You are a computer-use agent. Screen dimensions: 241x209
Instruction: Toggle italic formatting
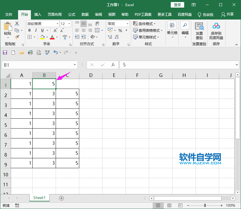click(36, 30)
